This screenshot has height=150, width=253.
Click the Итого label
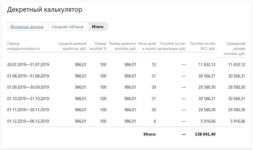[x=150, y=134]
